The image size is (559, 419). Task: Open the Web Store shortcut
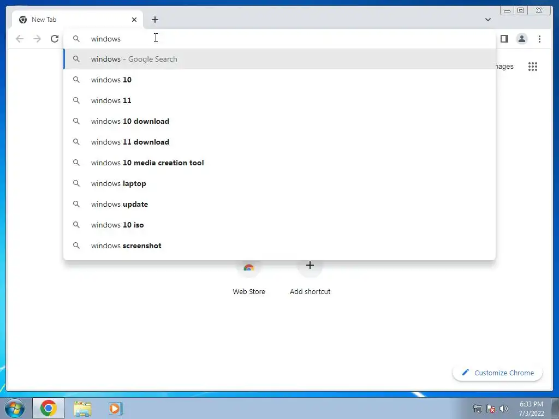pos(249,278)
